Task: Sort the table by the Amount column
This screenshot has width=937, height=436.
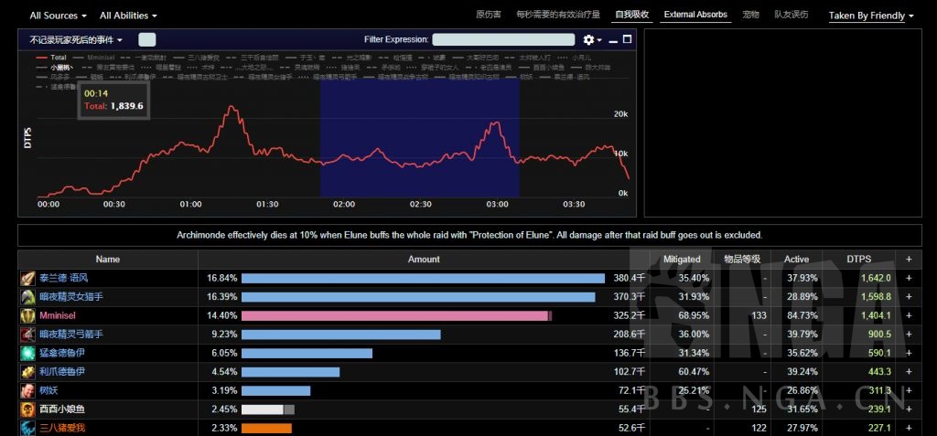Action: (x=424, y=260)
